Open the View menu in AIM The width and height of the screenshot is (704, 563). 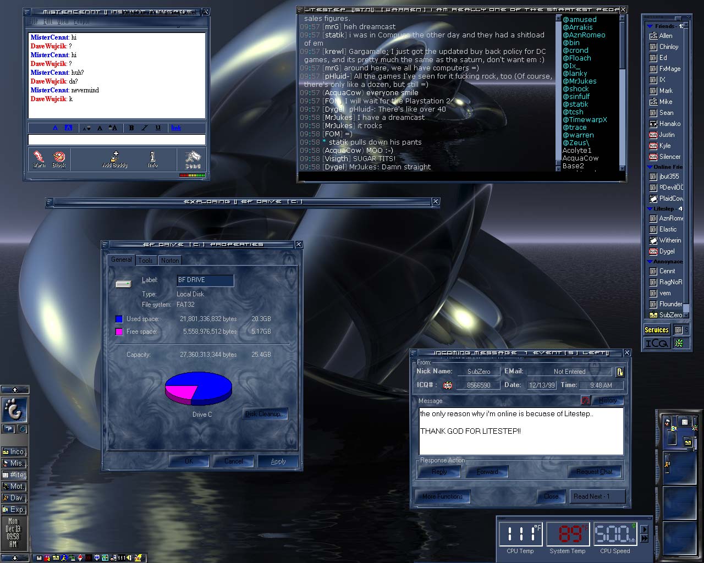(63, 21)
